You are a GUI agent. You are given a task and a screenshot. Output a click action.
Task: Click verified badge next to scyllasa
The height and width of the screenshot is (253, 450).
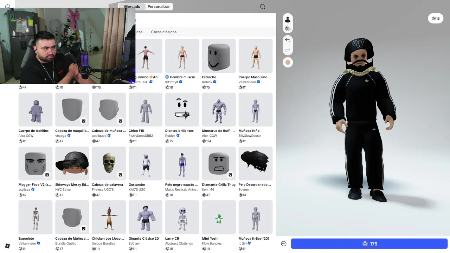point(33,189)
